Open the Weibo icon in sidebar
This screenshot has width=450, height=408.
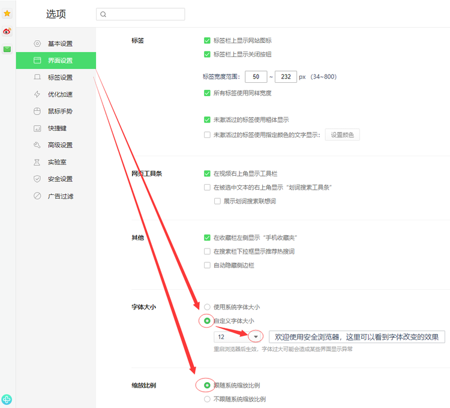pyautogui.click(x=7, y=31)
